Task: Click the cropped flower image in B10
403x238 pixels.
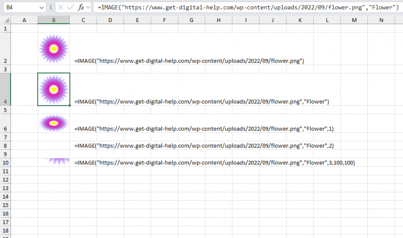Action: [x=57, y=162]
